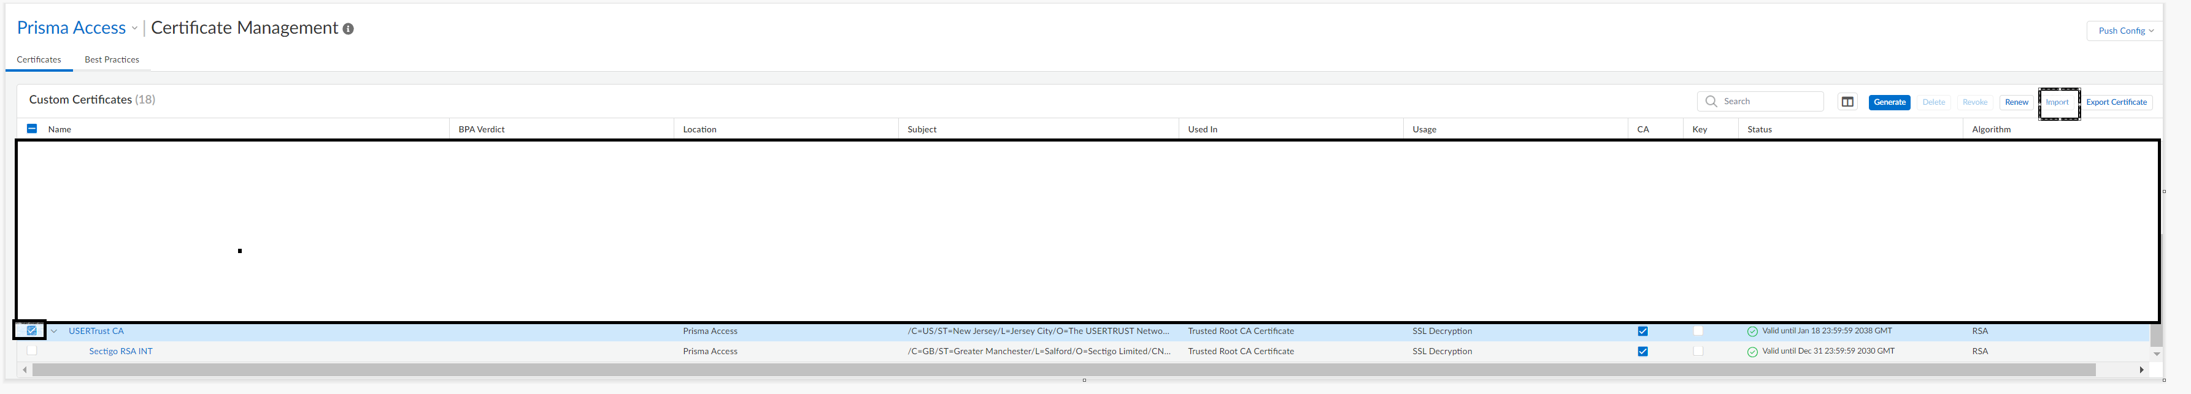The image size is (2191, 394).
Task: Click 'Valid until Dec 31 23:59:59 2030 GMT' status
Action: (x=1828, y=350)
